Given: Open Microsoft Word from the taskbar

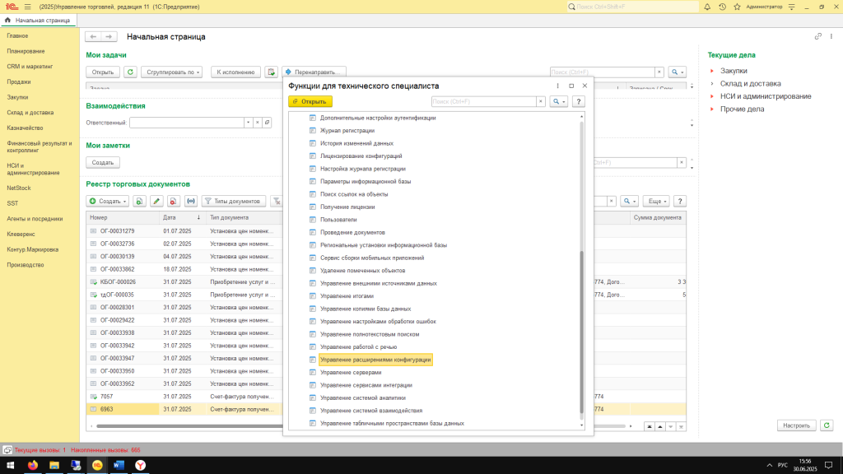Looking at the screenshot, I should point(119,466).
